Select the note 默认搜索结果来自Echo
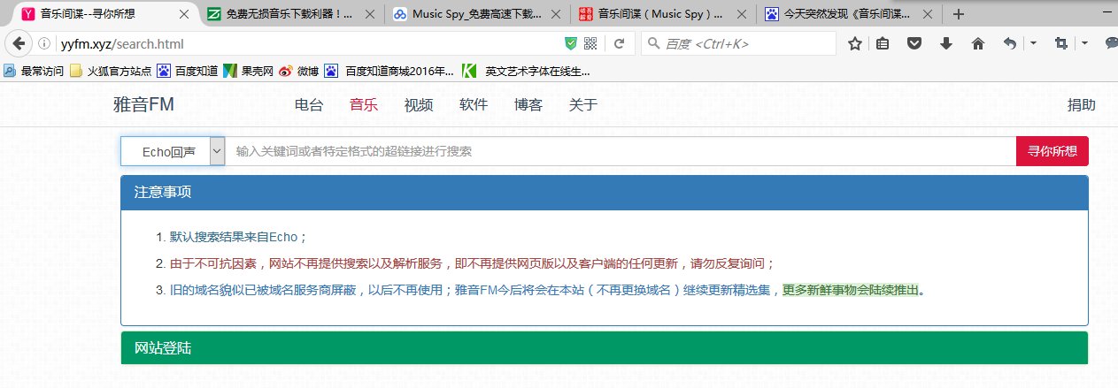The height and width of the screenshot is (388, 1118). [238, 237]
